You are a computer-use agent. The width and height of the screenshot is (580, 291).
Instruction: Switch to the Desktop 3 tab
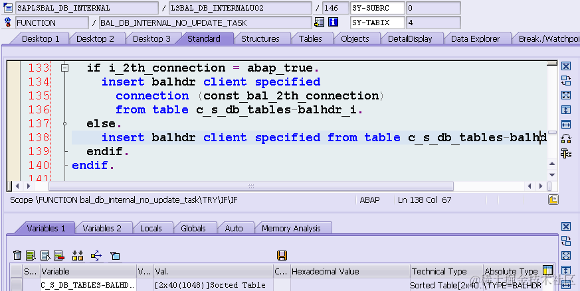click(151, 38)
